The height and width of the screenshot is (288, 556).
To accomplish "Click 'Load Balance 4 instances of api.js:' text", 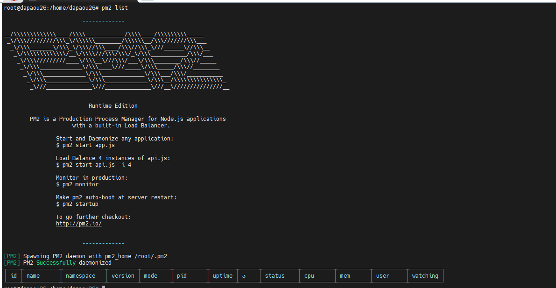I will point(113,158).
